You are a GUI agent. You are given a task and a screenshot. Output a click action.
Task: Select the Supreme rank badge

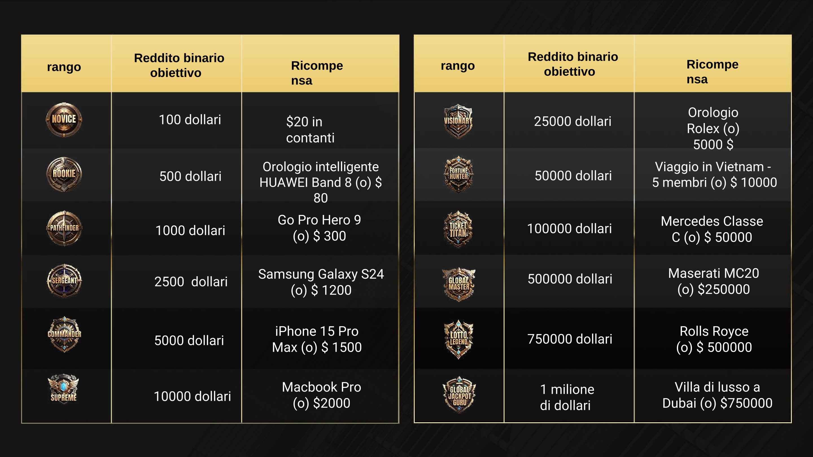(64, 389)
